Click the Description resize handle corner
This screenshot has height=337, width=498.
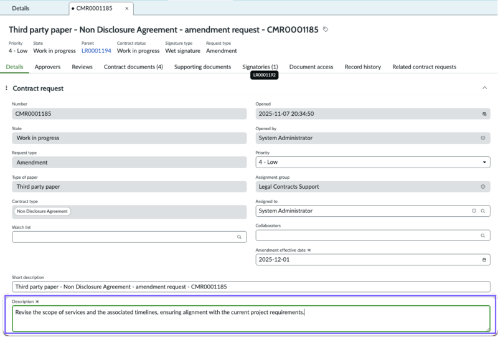(x=487, y=330)
